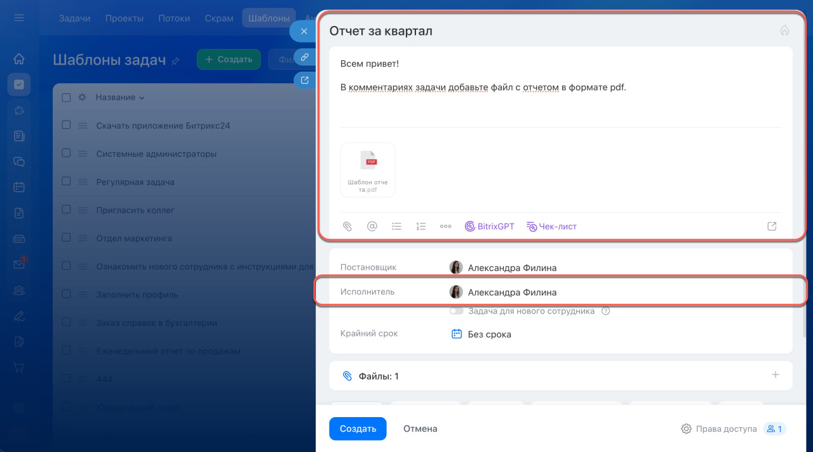Screen dimensions: 813x452
Task: Tick the select-all checkbox in header
Action: coord(66,97)
